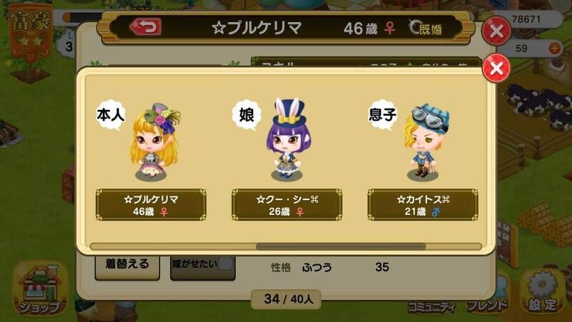Select the ☆クー・シー daughter name plate

tap(287, 205)
